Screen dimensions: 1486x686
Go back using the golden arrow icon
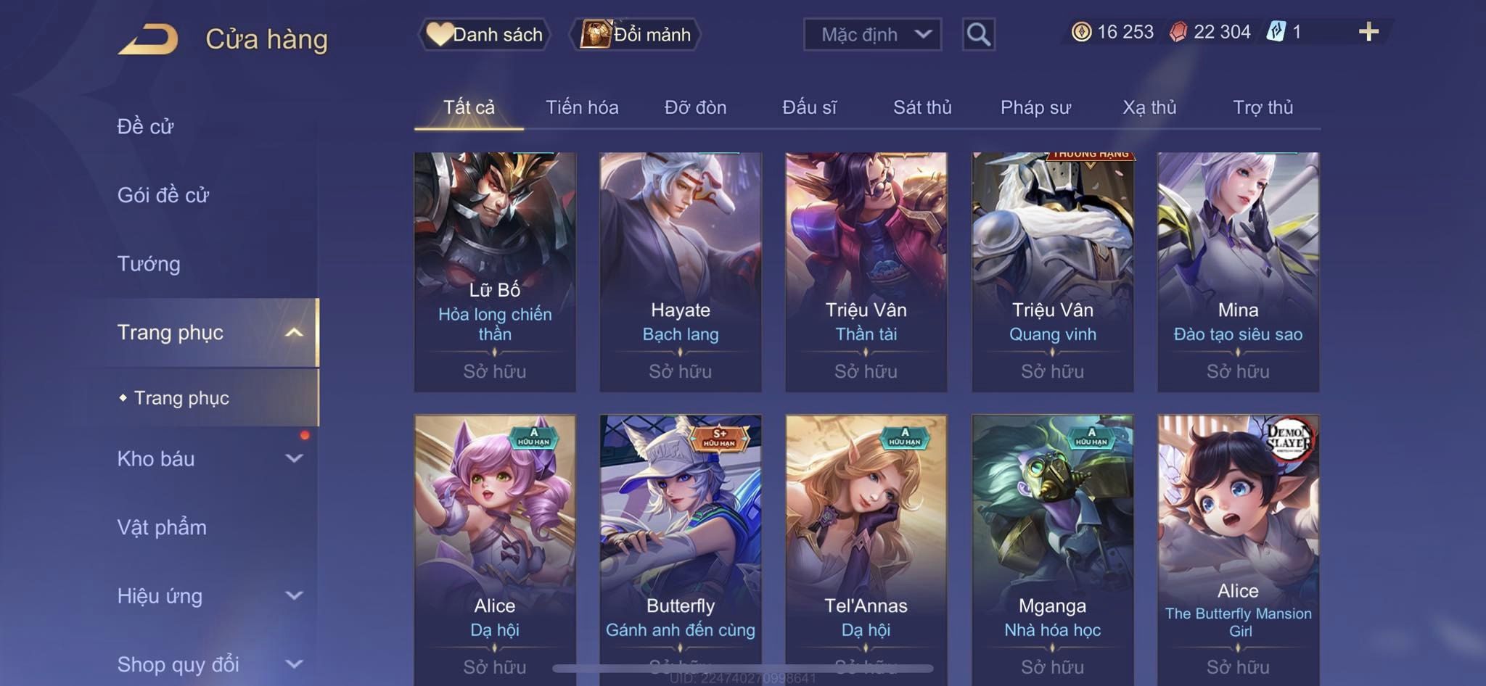coord(148,39)
